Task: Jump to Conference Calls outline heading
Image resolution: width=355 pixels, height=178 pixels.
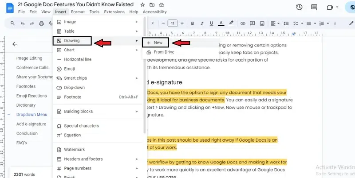Action: 32,68
